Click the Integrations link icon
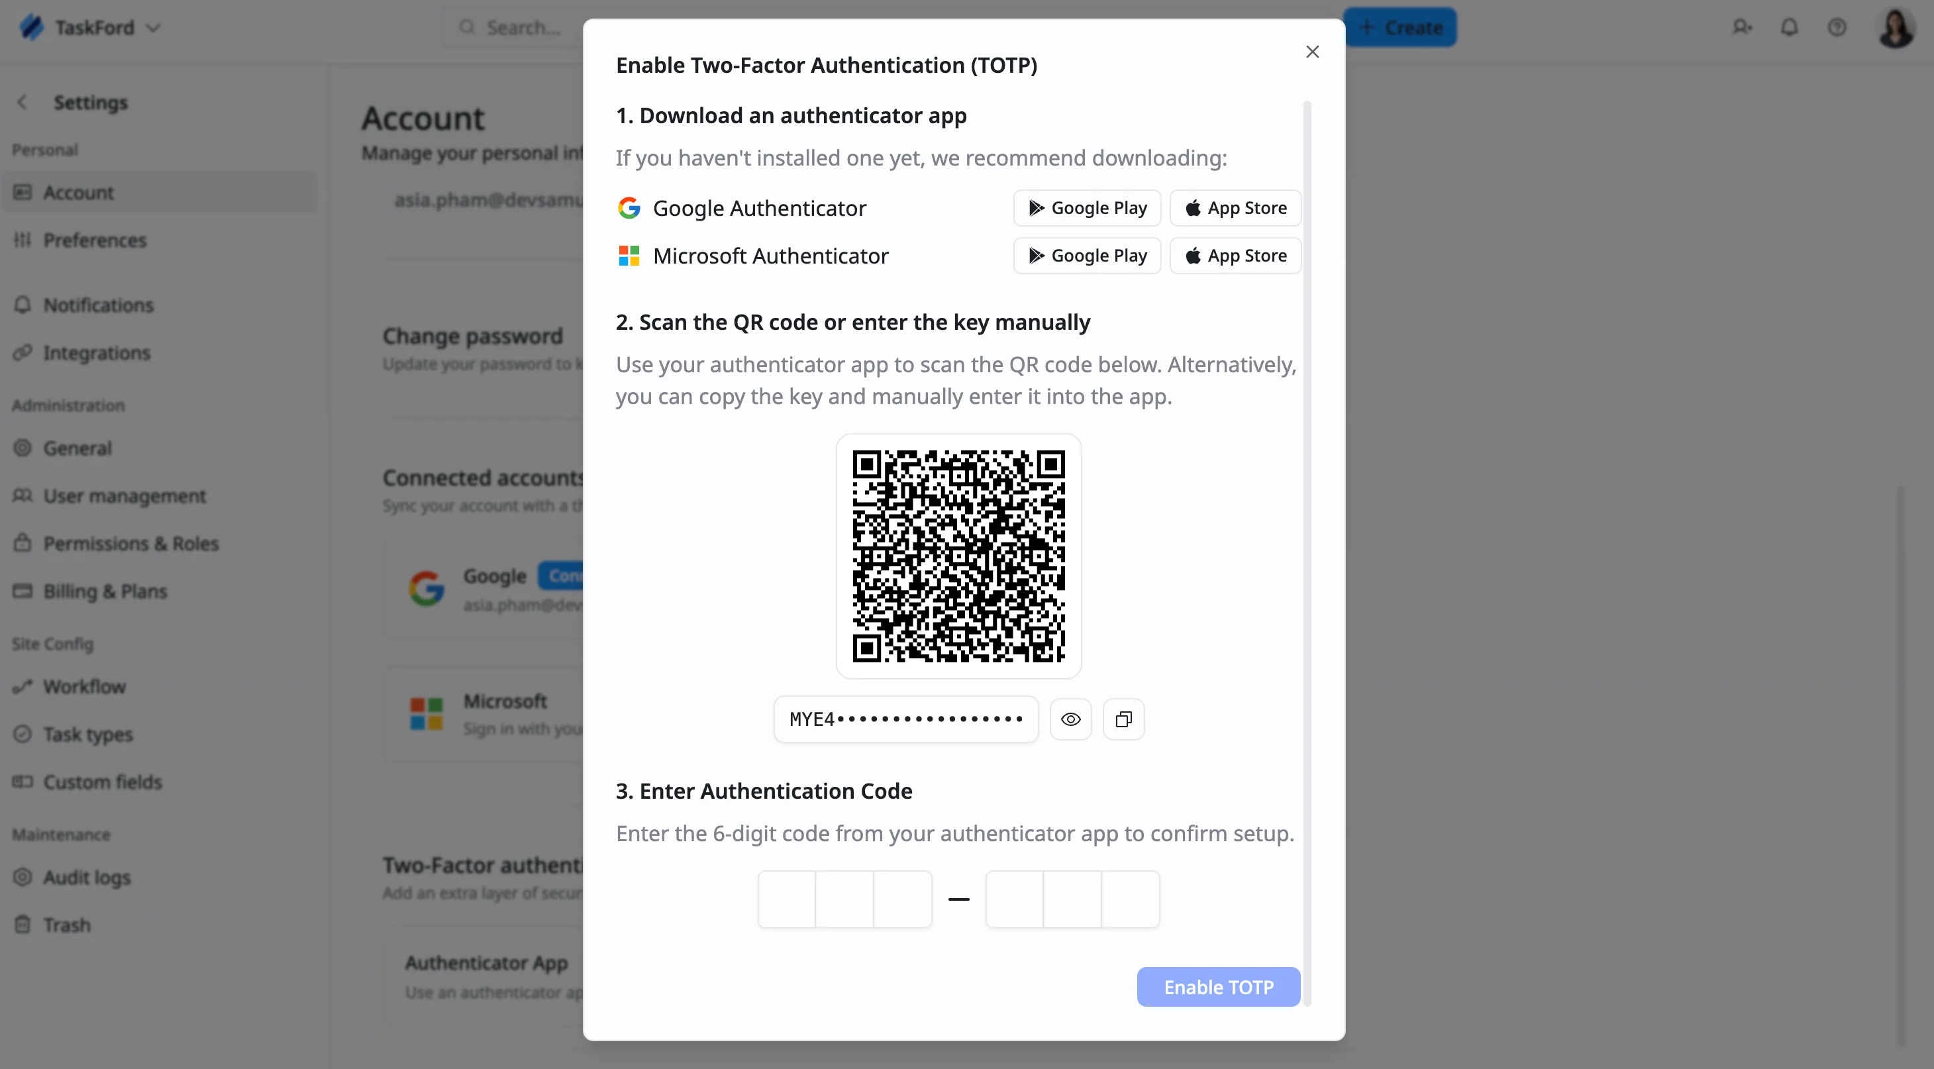Screen dimensions: 1934x1069 (x=23, y=352)
